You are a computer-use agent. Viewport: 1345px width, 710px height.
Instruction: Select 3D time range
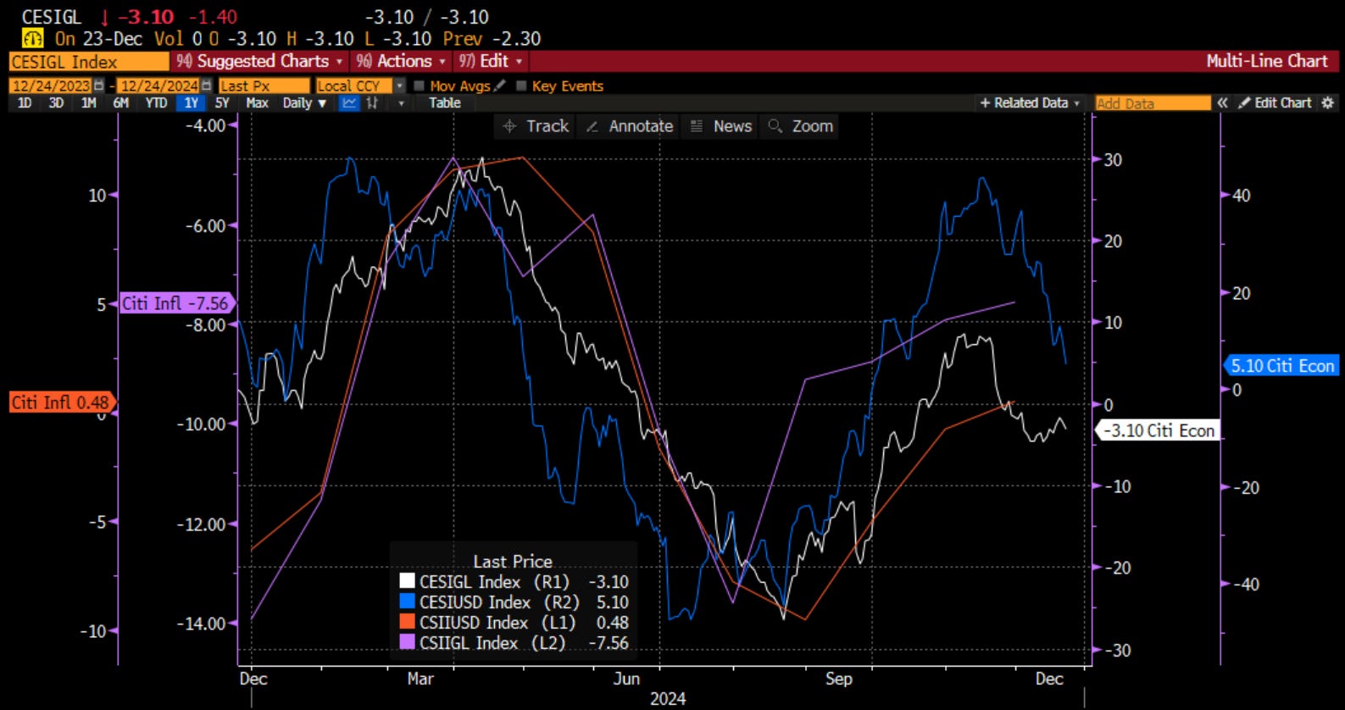point(56,103)
